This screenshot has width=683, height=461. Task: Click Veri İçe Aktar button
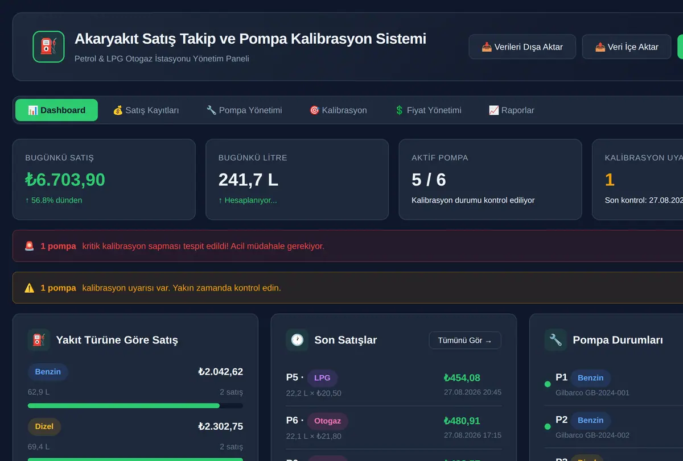(x=627, y=47)
